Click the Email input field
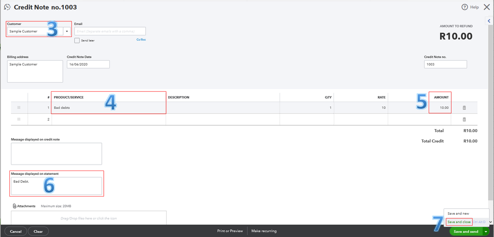This screenshot has width=494, height=237. click(110, 31)
